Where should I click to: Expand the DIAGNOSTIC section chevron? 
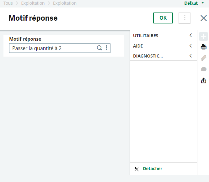[x=190, y=56]
